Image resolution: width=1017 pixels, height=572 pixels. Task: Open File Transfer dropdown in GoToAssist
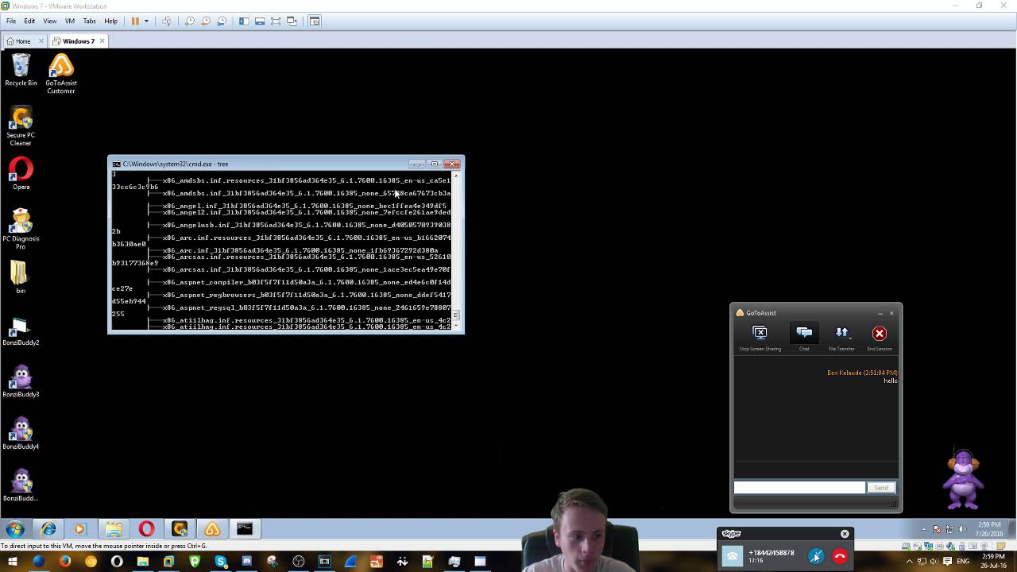pos(841,338)
